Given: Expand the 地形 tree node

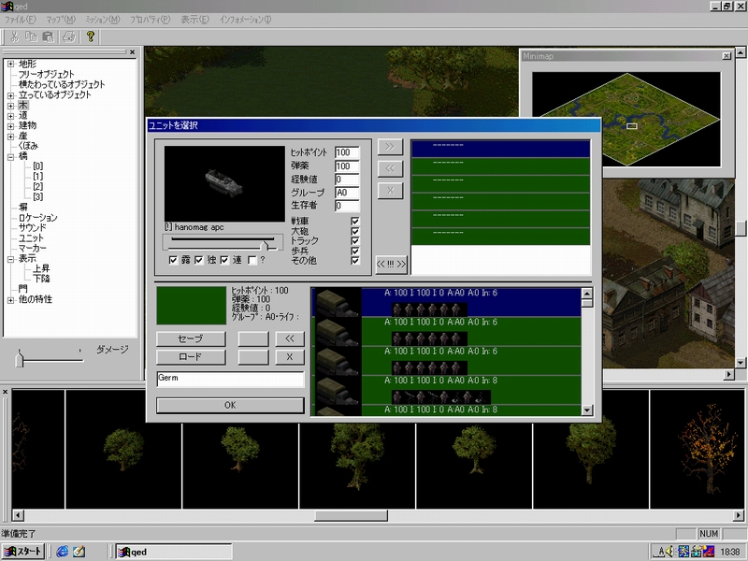Looking at the screenshot, I should click(10, 64).
